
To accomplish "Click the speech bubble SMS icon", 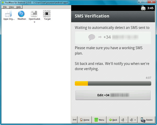I will pos(92,37).
